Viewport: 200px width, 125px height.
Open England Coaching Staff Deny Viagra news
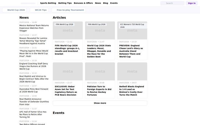[34, 66]
